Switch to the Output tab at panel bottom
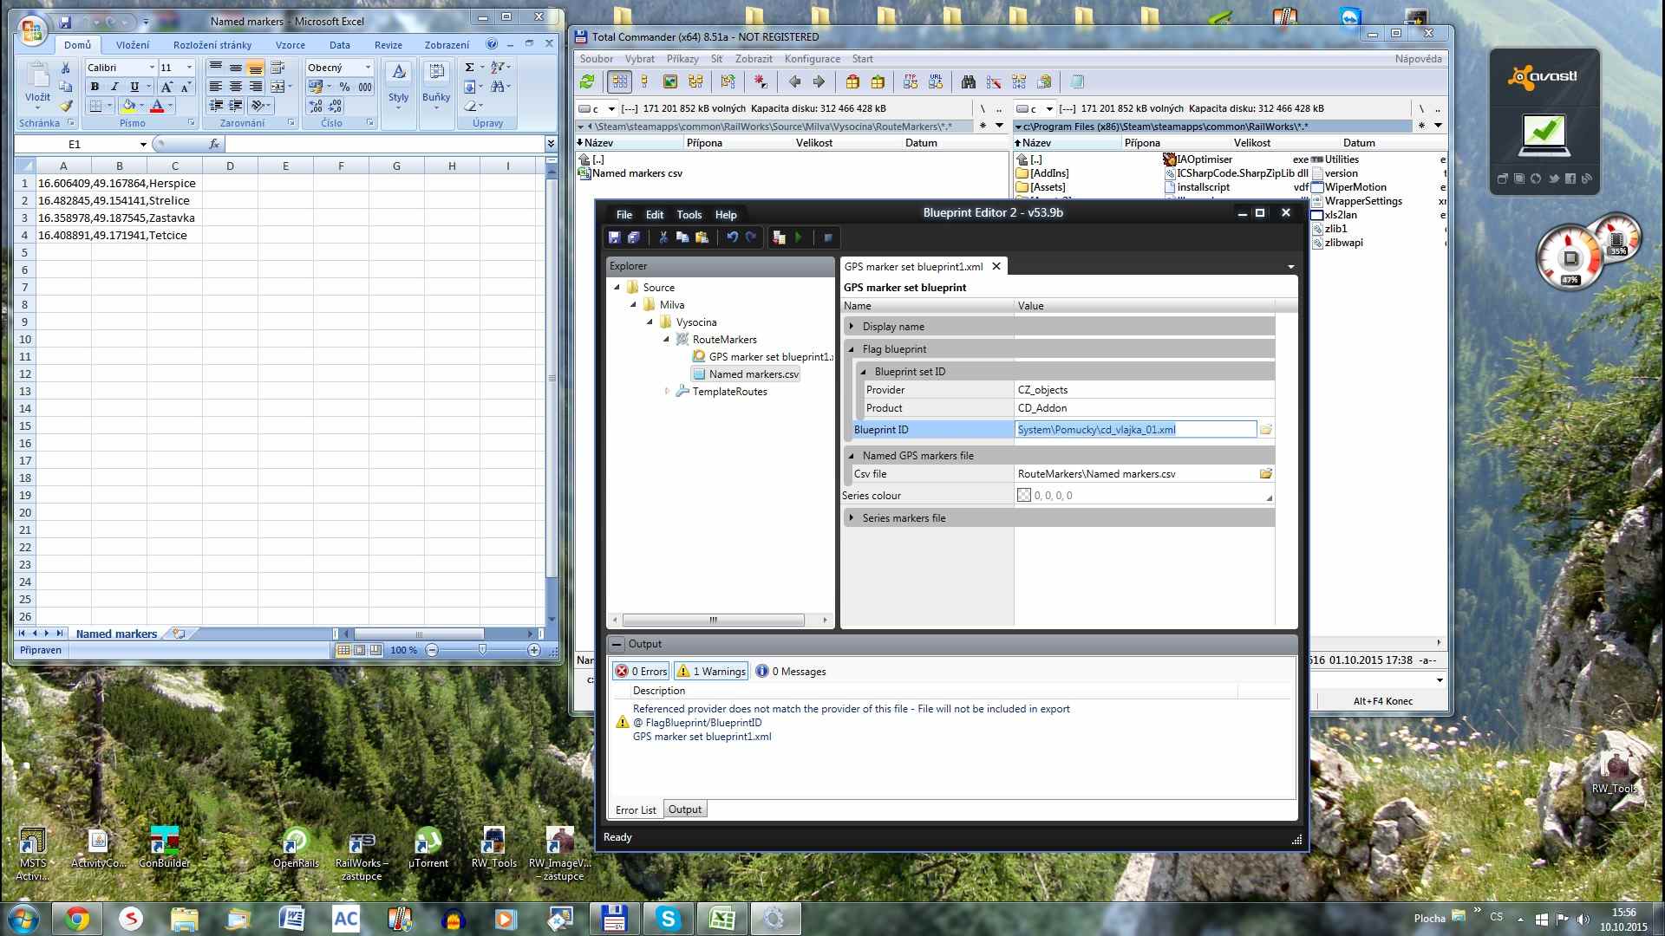Image resolution: width=1665 pixels, height=936 pixels. point(685,809)
